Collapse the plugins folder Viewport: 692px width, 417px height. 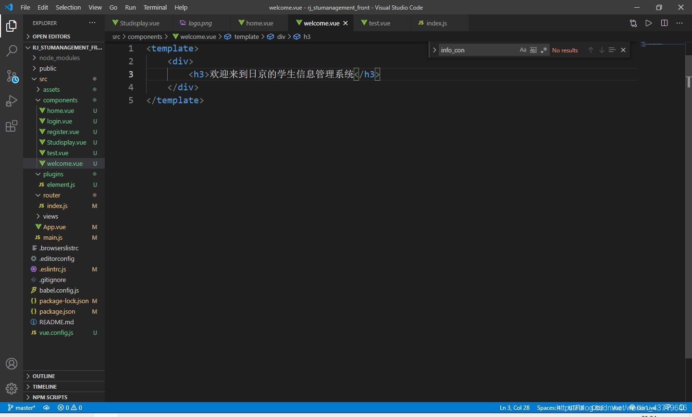tap(64, 174)
